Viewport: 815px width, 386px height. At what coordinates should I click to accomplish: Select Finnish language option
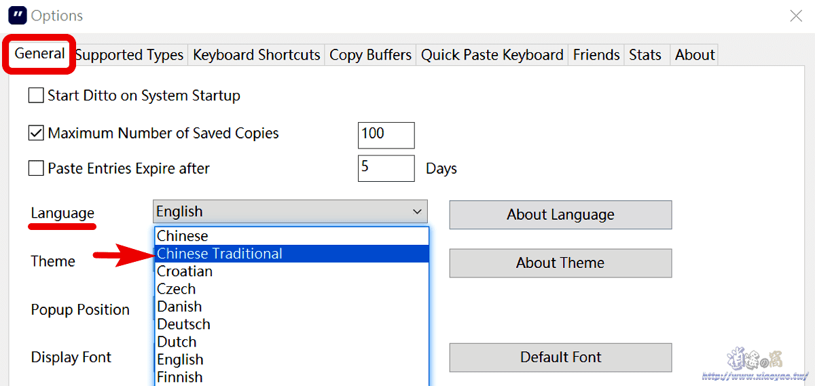[179, 377]
